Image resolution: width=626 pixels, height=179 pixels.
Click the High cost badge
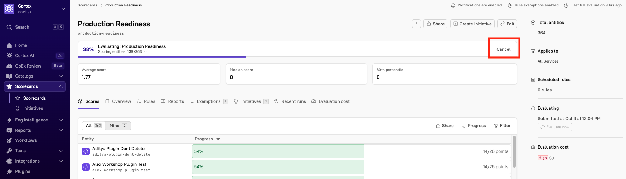tap(543, 158)
